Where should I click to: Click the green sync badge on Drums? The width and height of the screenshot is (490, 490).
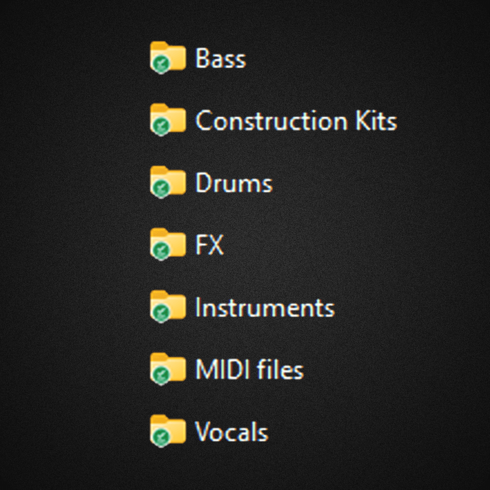161,188
